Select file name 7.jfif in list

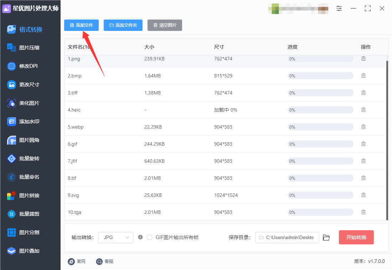pyautogui.click(x=72, y=161)
